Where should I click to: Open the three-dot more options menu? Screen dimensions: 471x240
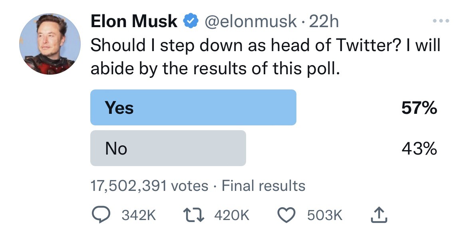(441, 21)
